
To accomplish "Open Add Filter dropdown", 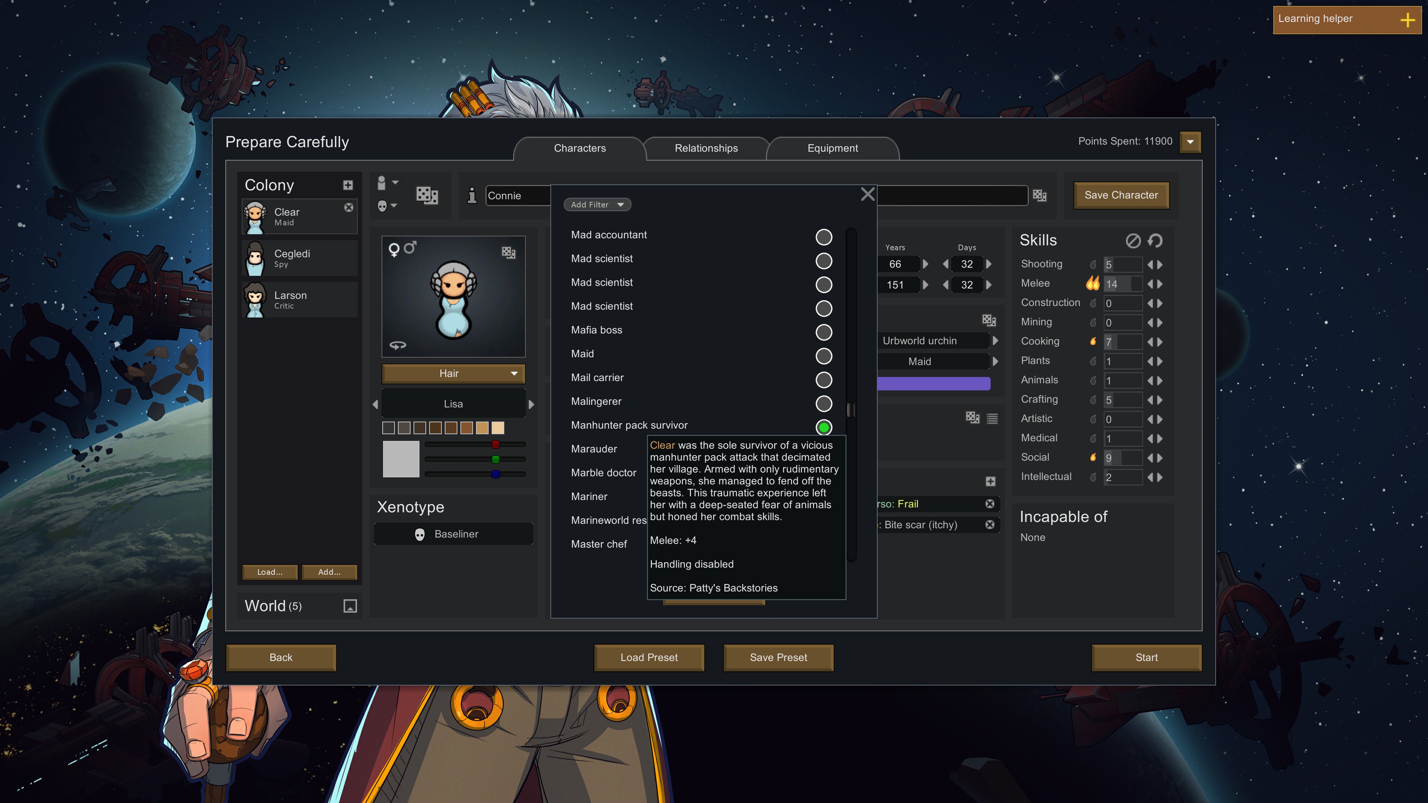I will tap(597, 204).
